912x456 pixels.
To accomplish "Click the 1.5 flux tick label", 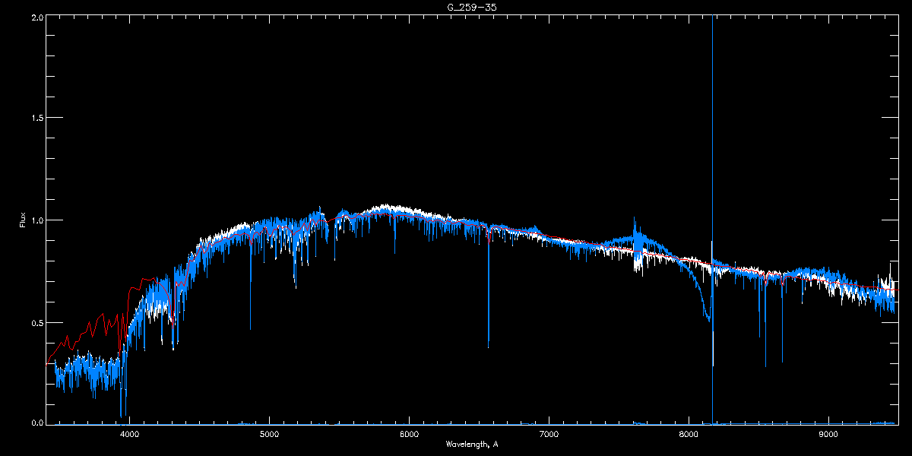I will 36,118.
